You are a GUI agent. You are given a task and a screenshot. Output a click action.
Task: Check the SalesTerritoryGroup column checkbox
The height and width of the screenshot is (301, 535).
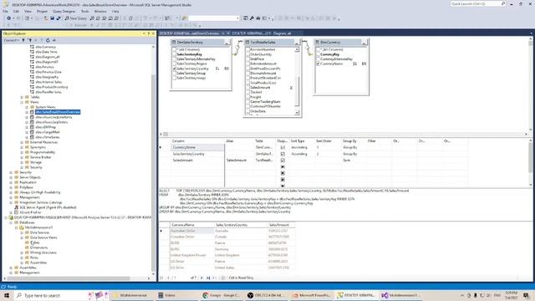tap(175, 74)
